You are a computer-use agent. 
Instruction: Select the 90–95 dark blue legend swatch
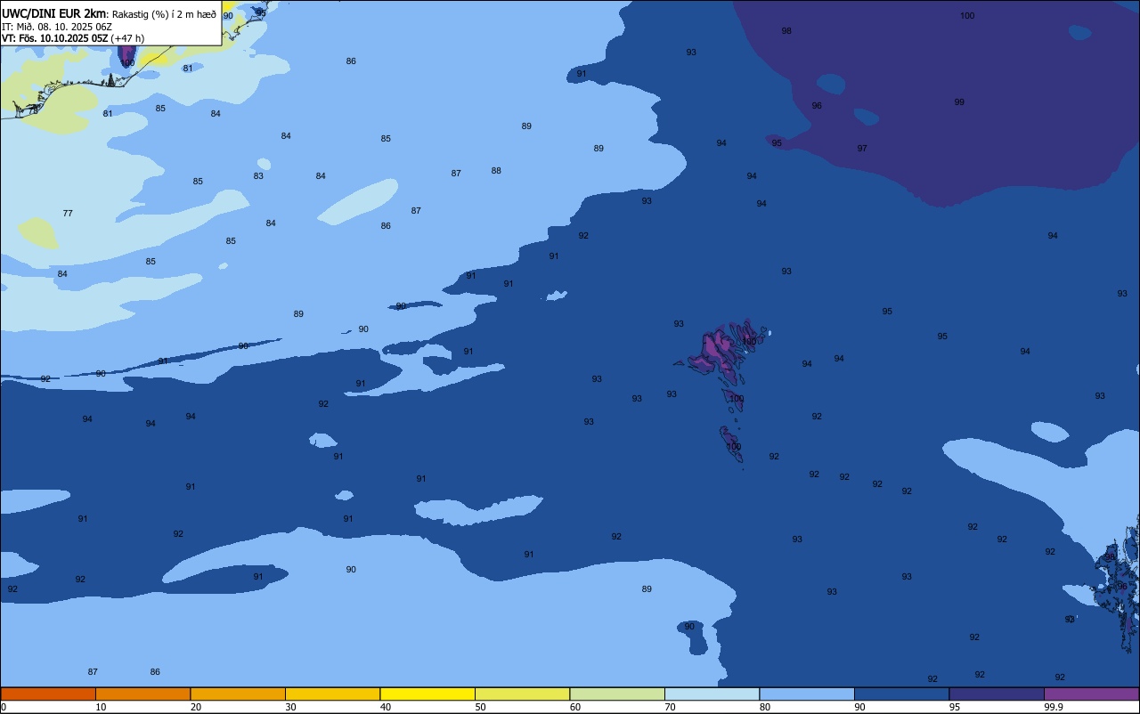(x=901, y=694)
